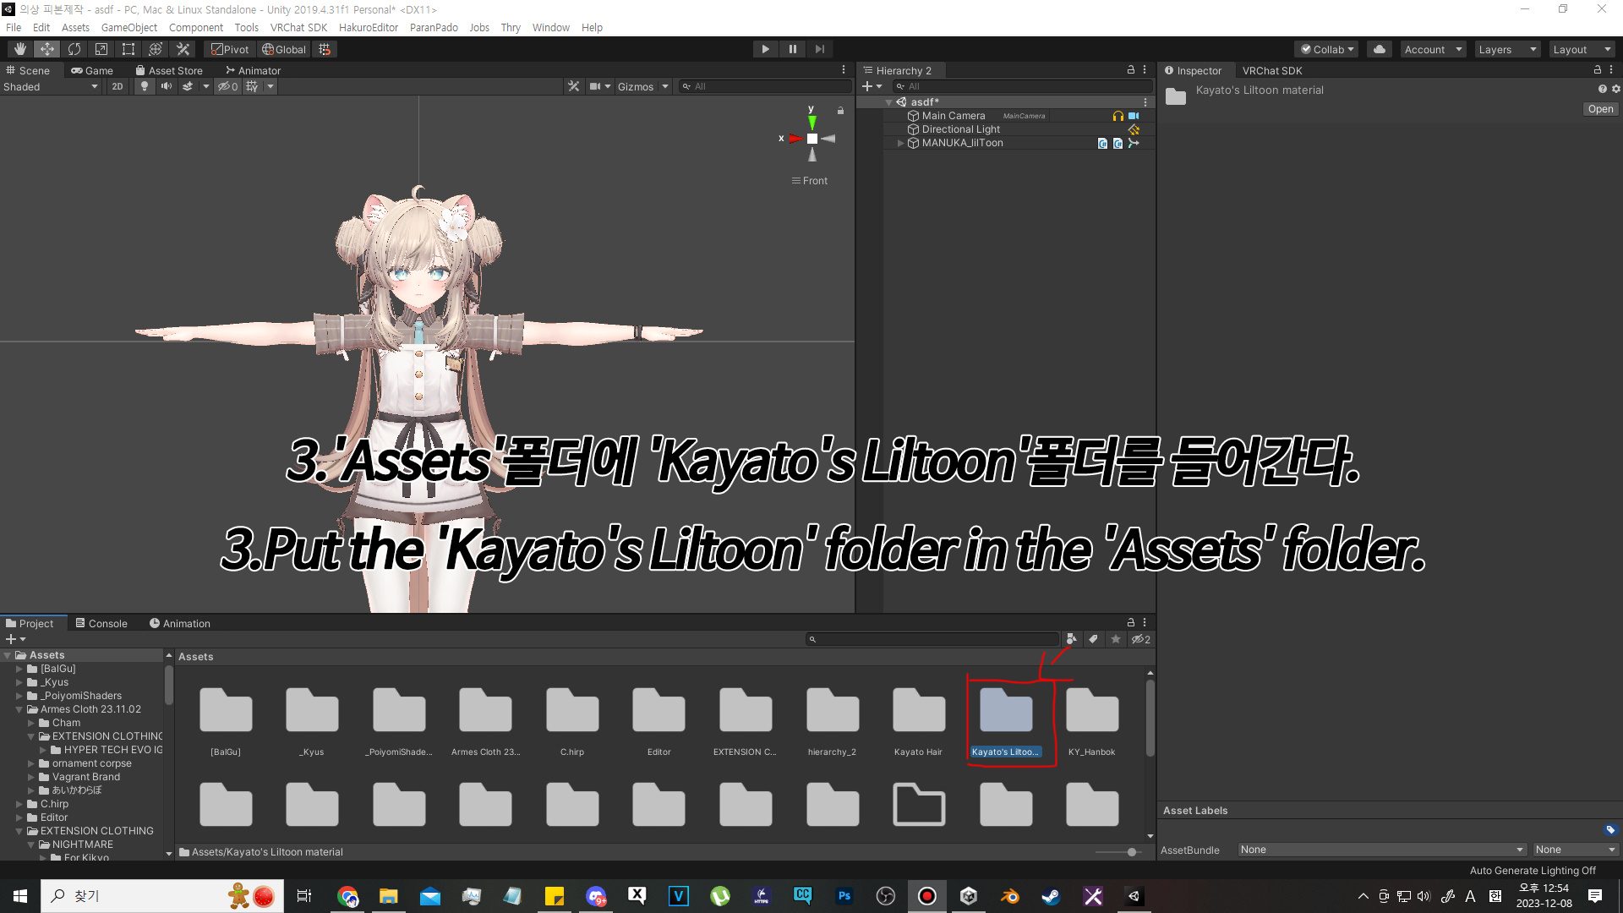Toggle scene lighting in the Scene view
The width and height of the screenshot is (1623, 913).
pyautogui.click(x=144, y=85)
